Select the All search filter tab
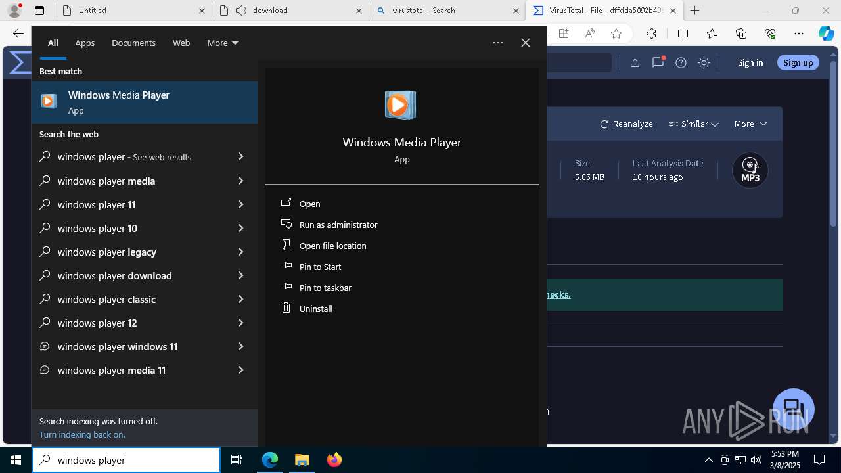This screenshot has height=473, width=841. click(x=53, y=43)
